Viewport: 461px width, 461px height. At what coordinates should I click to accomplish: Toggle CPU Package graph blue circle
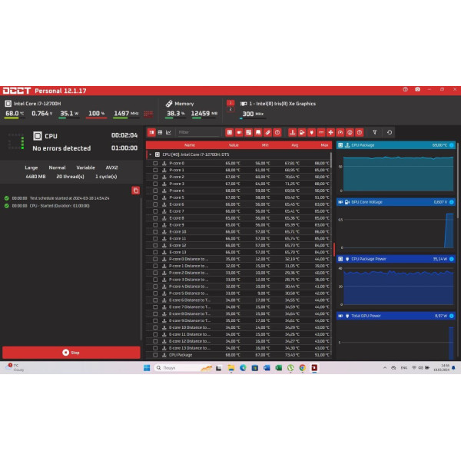[x=452, y=145]
